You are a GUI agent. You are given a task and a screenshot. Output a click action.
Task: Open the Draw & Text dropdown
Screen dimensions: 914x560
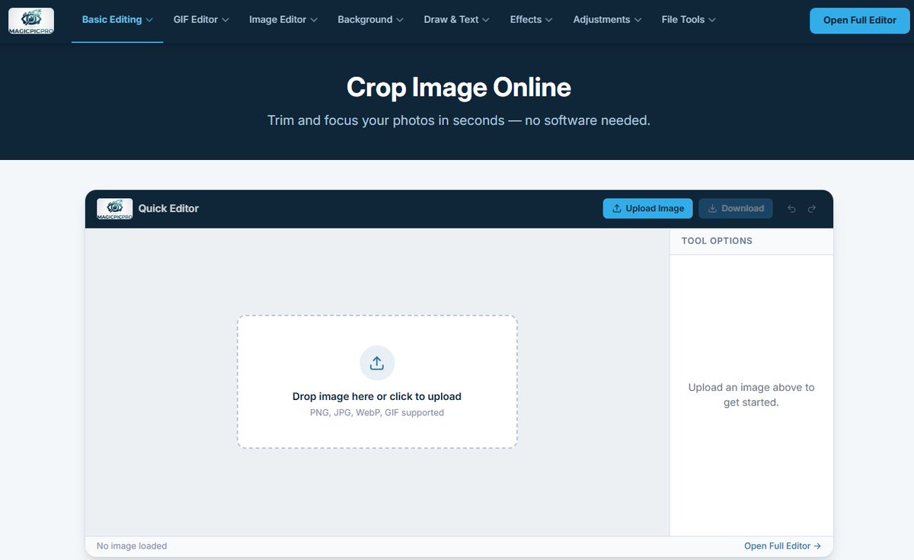[457, 20]
